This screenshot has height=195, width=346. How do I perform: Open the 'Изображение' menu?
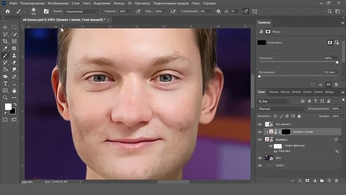[x=58, y=3]
